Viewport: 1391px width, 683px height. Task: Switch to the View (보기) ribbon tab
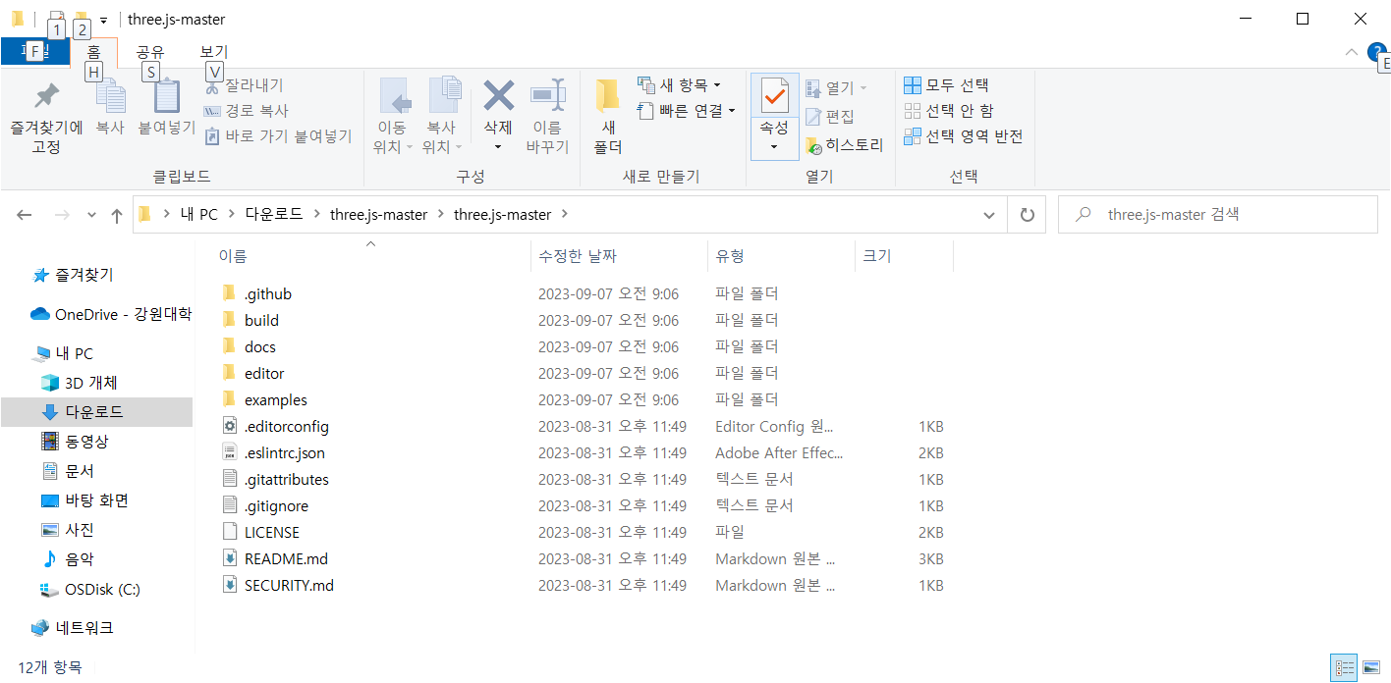coord(214,52)
